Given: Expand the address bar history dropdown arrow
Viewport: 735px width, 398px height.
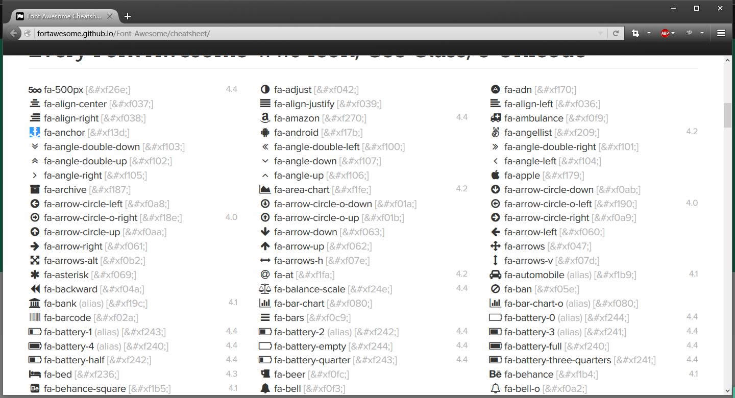Looking at the screenshot, I should (x=601, y=33).
